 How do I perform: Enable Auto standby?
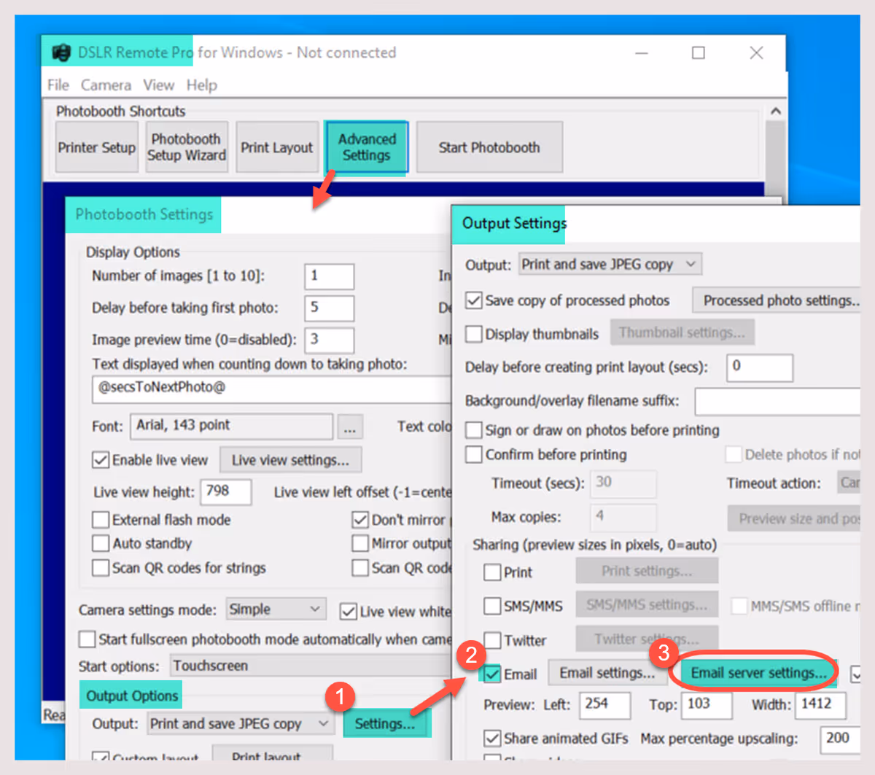pos(101,544)
